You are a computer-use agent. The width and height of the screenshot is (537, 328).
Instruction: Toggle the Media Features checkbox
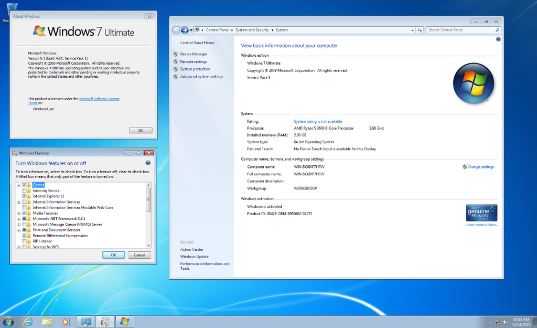click(x=24, y=213)
